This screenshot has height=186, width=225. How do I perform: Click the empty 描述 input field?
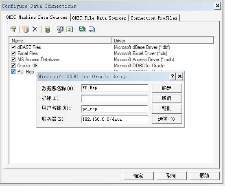pyautogui.click(x=115, y=99)
